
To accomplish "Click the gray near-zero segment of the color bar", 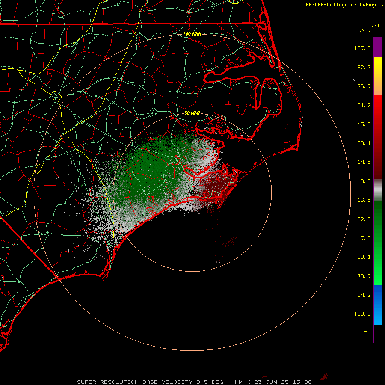I will [x=378, y=190].
